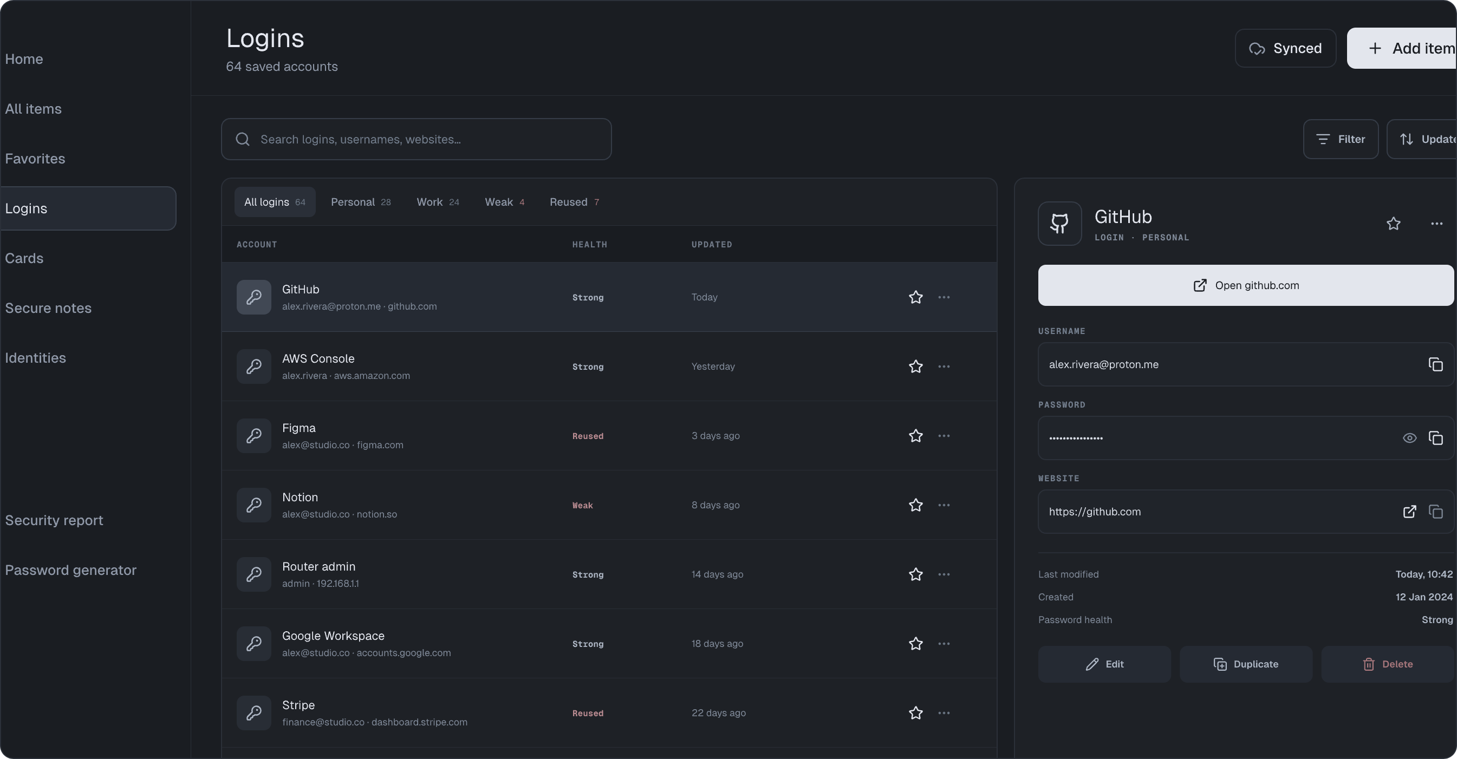
Task: Open more options for Google Workspace row
Action: point(944,644)
